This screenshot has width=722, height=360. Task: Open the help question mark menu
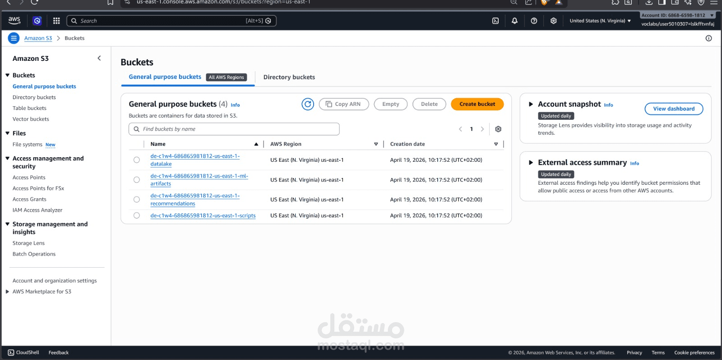[534, 21]
